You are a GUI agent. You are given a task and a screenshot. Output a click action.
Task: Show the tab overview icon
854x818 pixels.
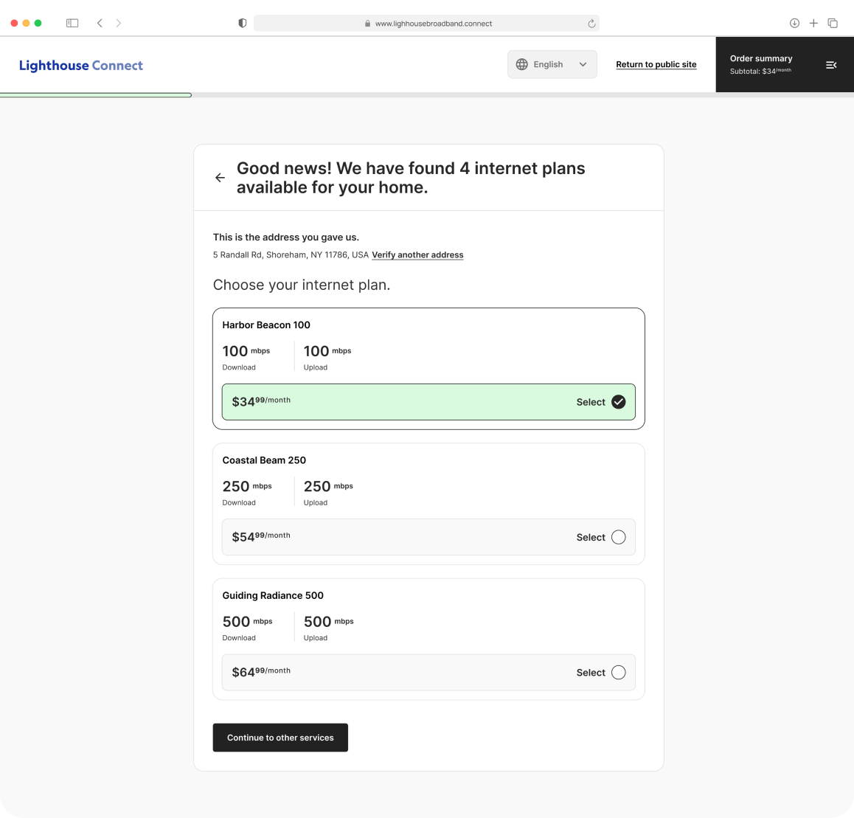point(833,24)
